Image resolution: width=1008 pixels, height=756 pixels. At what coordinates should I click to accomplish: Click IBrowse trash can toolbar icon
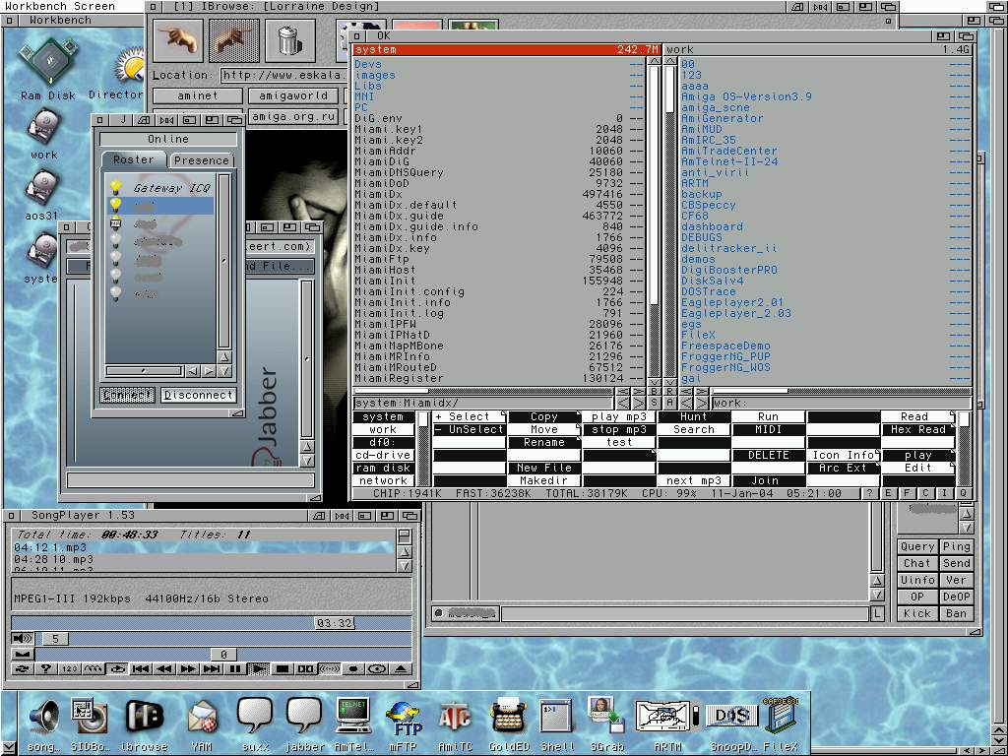(290, 39)
